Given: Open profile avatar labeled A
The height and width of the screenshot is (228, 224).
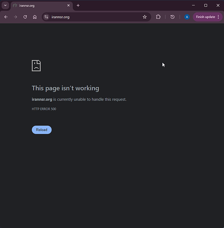Looking at the screenshot, I should tap(187, 17).
